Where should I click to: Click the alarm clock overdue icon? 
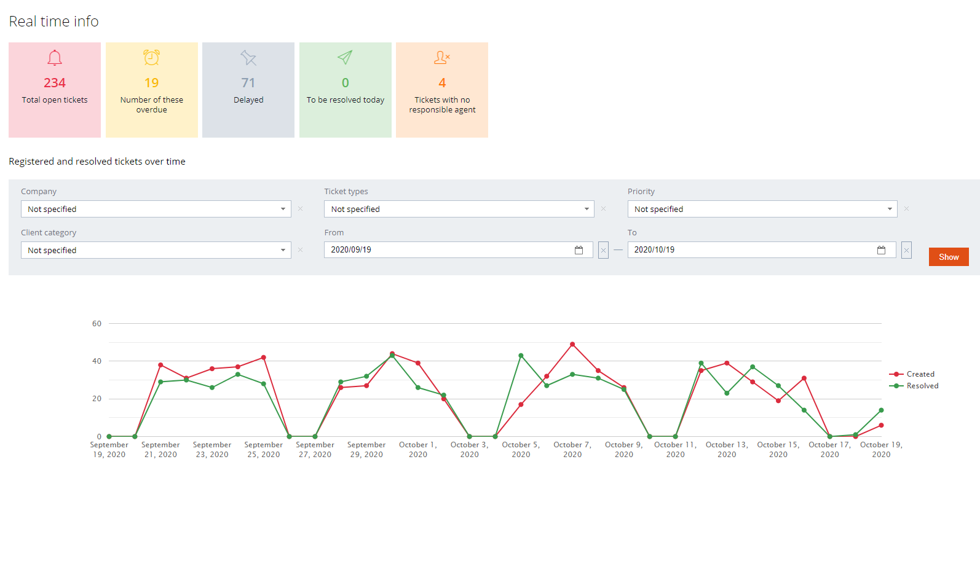[151, 58]
